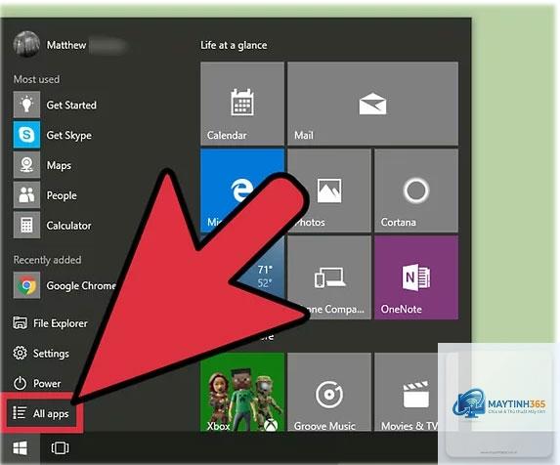Open the Google Chrome icon under Recently added
Screen dimensions: 560x465
coord(26,285)
